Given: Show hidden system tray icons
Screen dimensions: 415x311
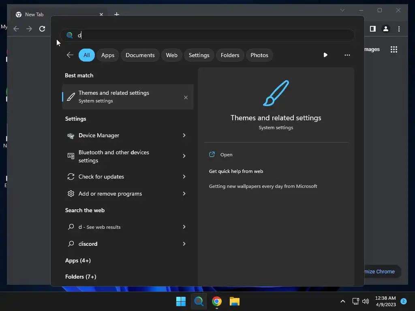Looking at the screenshot, I should point(343,301).
